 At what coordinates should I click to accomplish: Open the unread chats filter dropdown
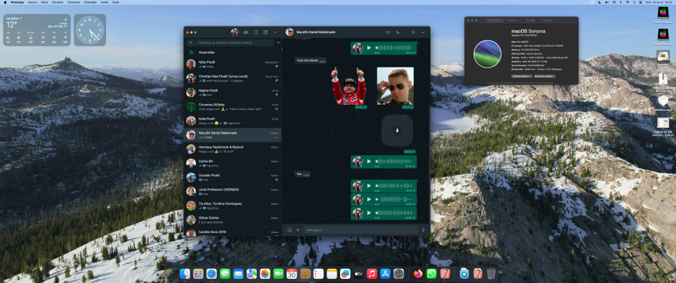tap(278, 43)
